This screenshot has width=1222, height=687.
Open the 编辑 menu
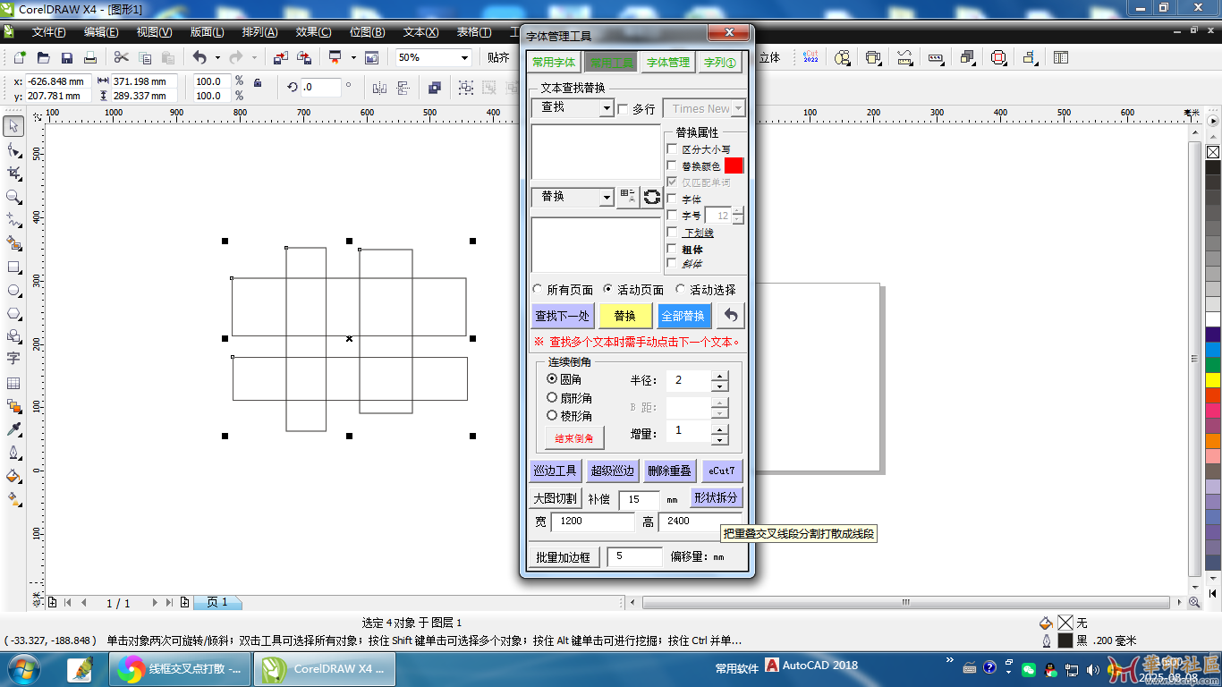[x=101, y=32]
